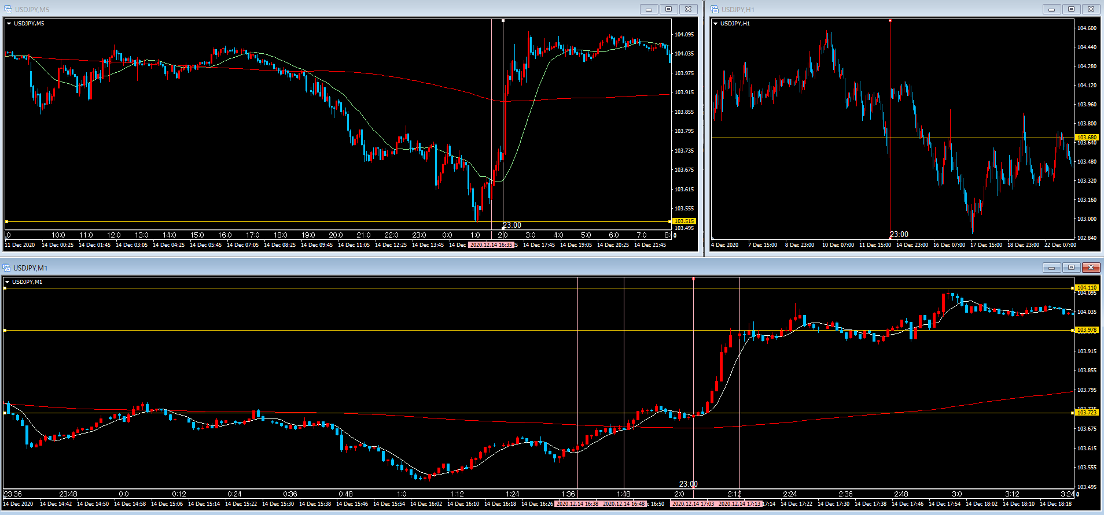This screenshot has width=1104, height=515.
Task: Click the USDJPY,M5 window title icon
Action: [x=8, y=9]
